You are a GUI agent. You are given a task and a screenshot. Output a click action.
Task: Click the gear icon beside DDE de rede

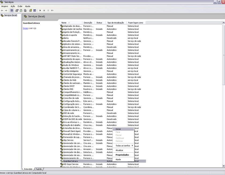click(x=62, y=113)
